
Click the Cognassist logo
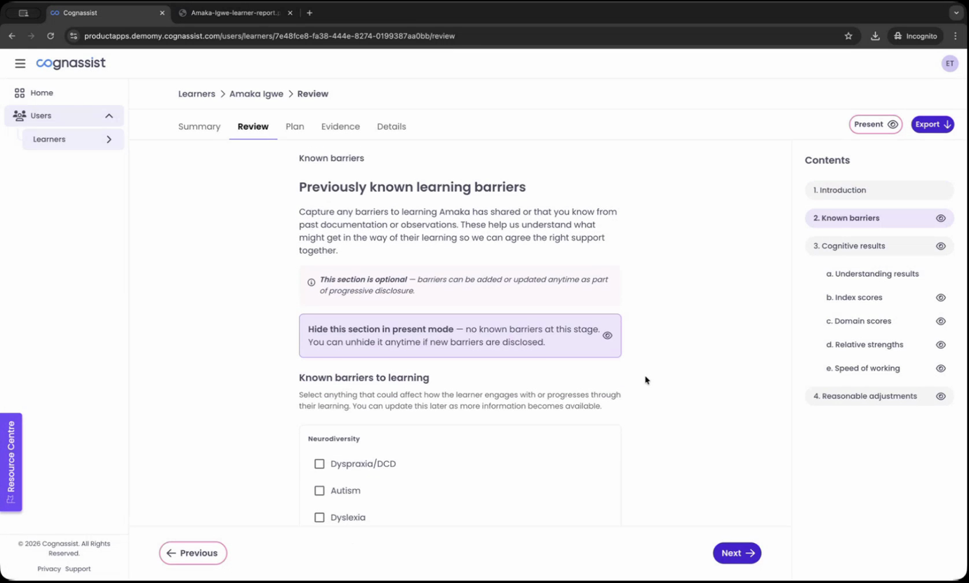tap(70, 63)
